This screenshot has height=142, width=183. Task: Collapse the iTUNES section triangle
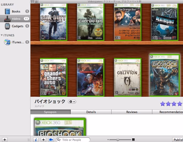coord(2,35)
